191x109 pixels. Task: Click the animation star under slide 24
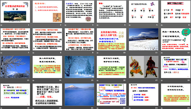click(162, 108)
